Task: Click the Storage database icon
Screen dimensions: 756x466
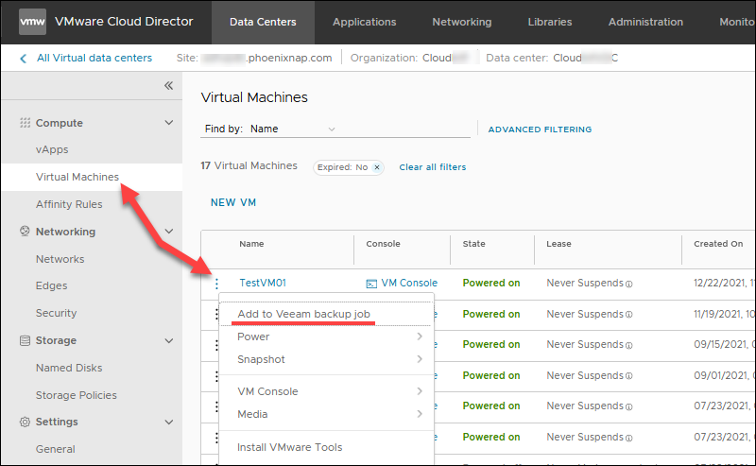Action: click(x=25, y=340)
